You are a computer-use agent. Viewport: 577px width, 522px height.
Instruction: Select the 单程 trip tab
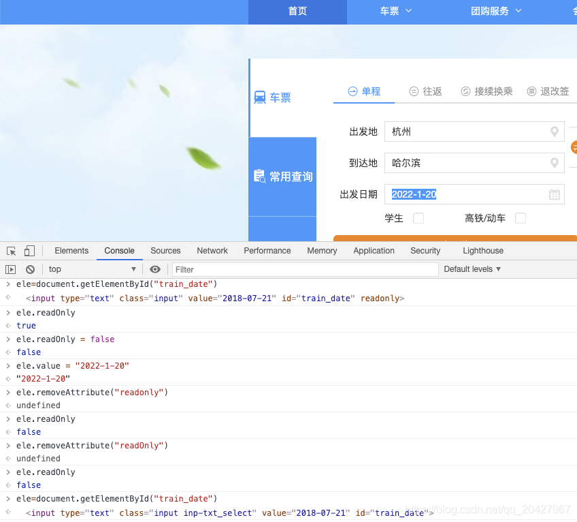pos(364,91)
